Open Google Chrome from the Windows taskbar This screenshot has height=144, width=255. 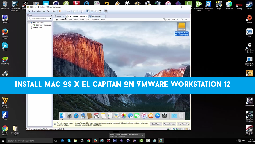pos(89,141)
